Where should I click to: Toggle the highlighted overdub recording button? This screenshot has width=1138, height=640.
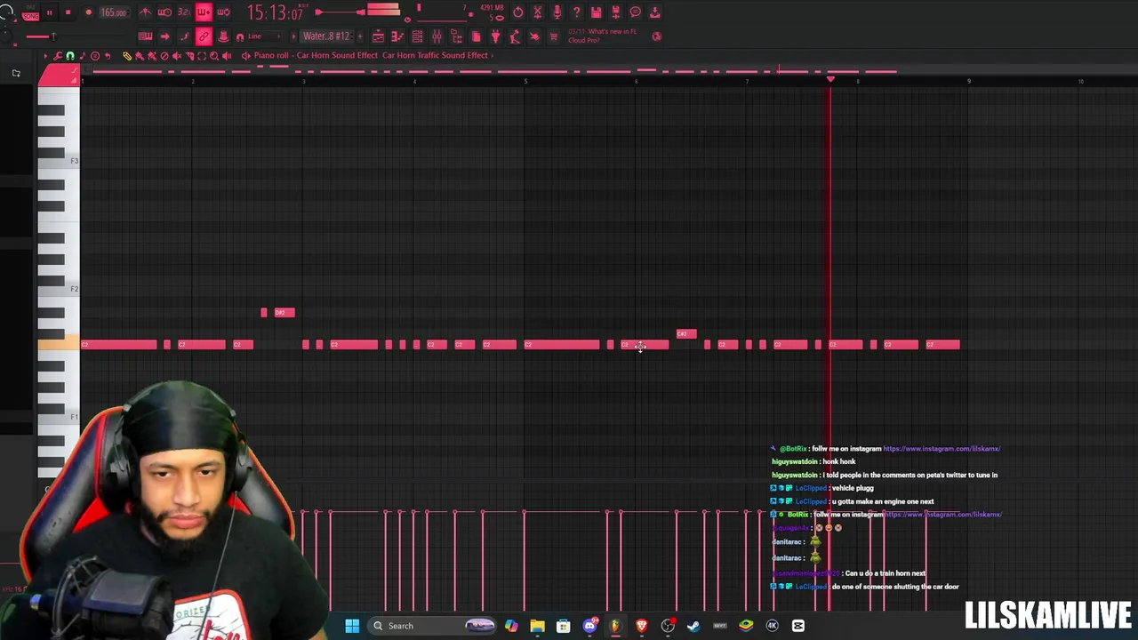point(204,12)
